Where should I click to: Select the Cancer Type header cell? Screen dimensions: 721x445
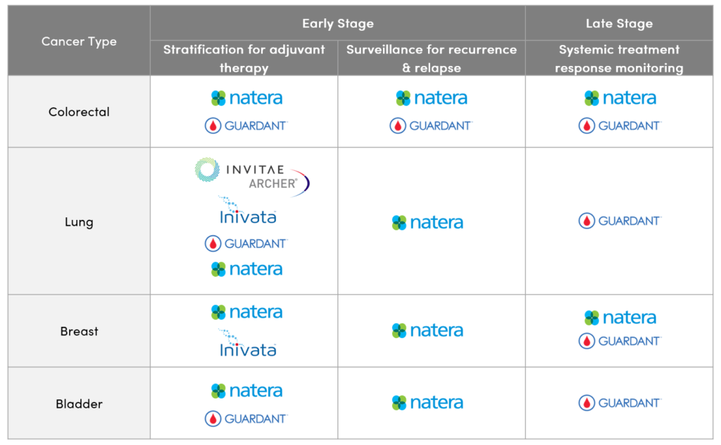(x=79, y=41)
